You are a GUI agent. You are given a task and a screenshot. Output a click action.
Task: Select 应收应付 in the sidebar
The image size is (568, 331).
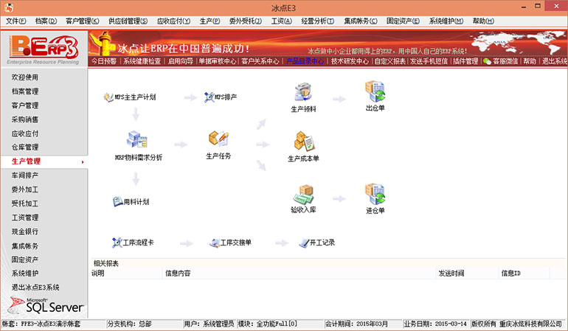coord(24,133)
